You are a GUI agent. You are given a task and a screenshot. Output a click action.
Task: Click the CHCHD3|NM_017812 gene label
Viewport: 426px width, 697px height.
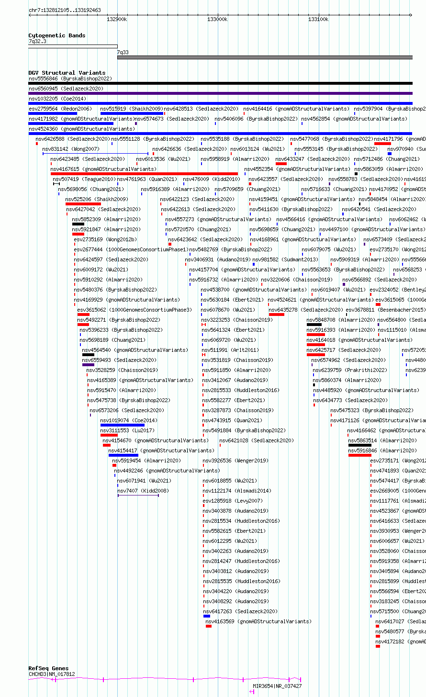point(52,674)
